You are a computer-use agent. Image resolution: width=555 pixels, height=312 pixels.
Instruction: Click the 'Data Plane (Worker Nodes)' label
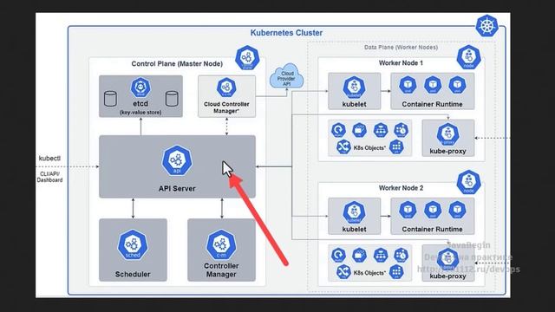pyautogui.click(x=401, y=47)
